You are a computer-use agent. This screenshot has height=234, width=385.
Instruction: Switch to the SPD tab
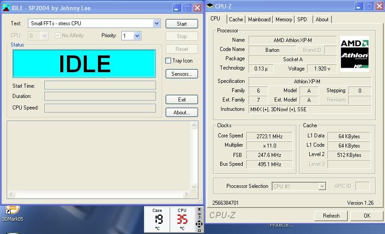(302, 19)
